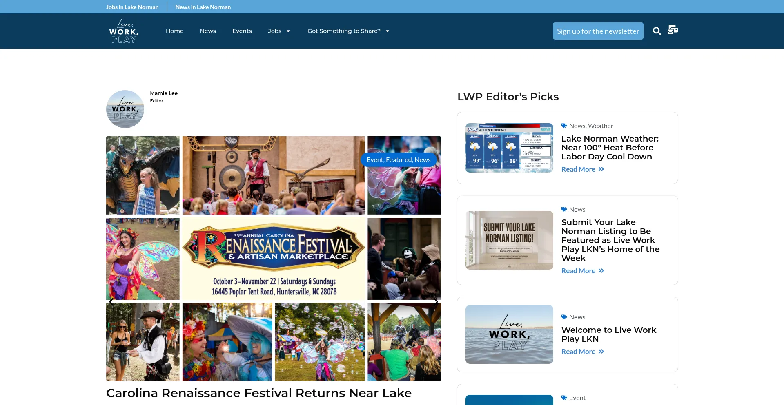Click Jobs in Lake Norman top link

tap(132, 7)
